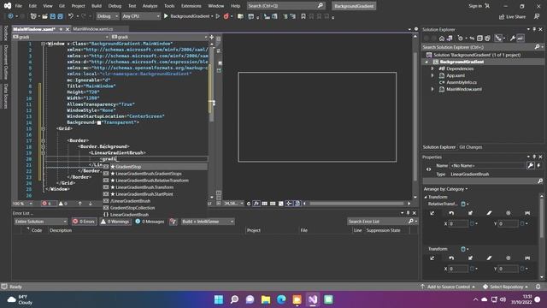547x308 pixels.
Task: Toggle the 0 Warnings filter button
Action: coord(115,222)
